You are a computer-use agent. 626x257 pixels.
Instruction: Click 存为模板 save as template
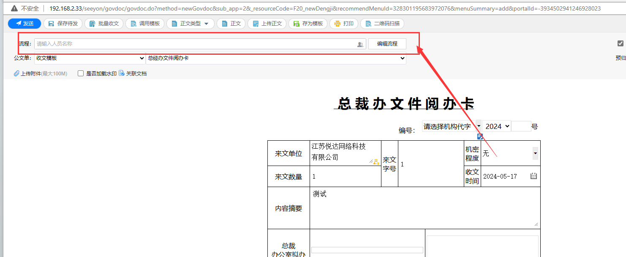(308, 24)
